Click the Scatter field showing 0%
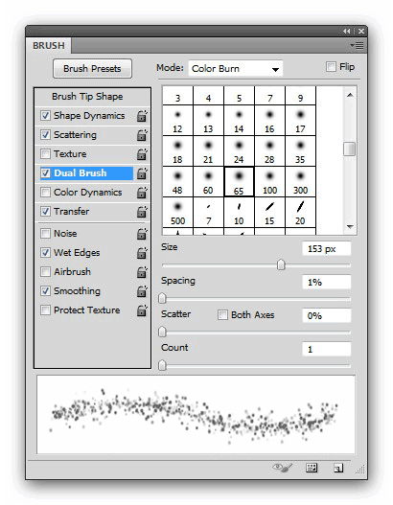 [327, 315]
